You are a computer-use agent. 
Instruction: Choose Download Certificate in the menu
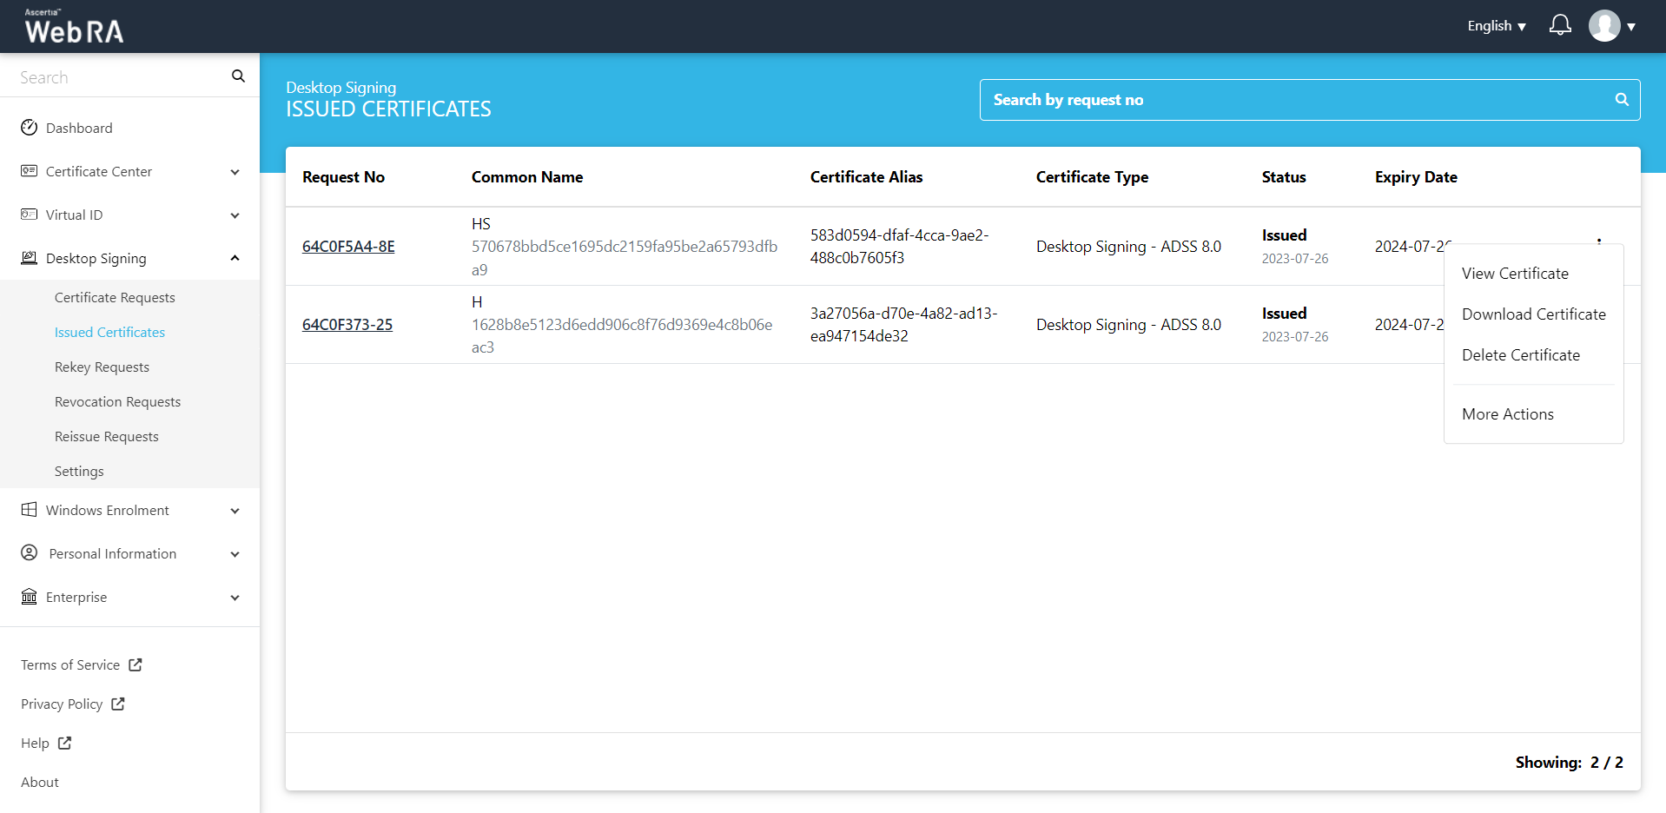point(1533,314)
